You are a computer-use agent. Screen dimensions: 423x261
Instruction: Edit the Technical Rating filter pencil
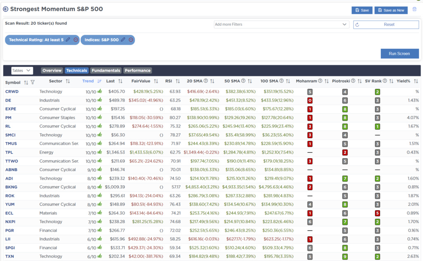pos(68,40)
